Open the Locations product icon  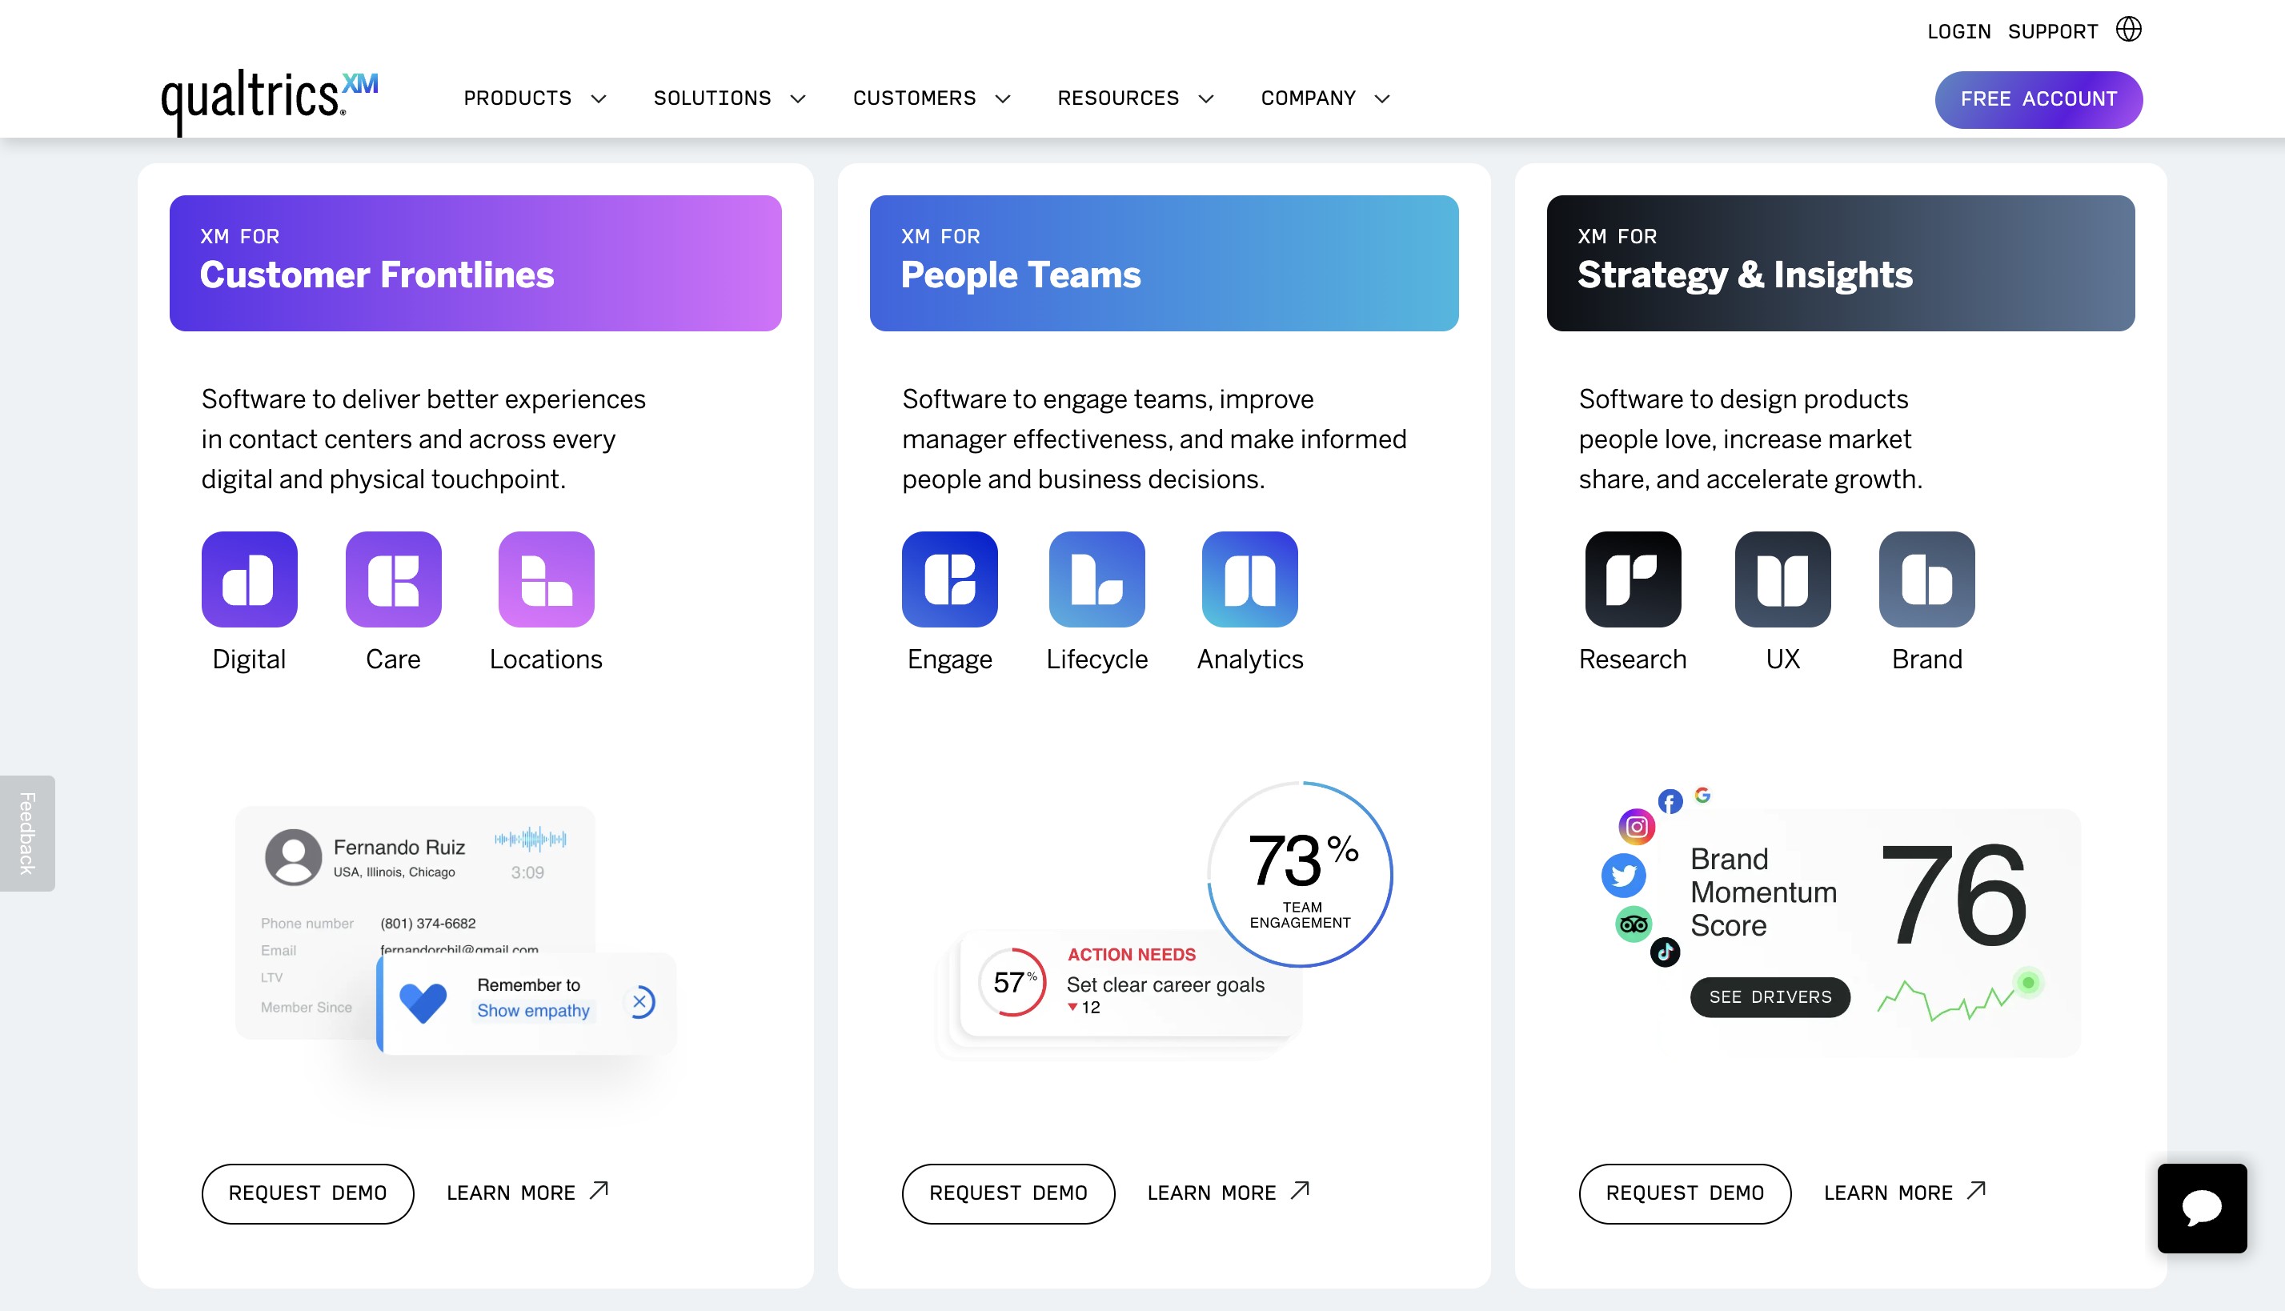[547, 579]
